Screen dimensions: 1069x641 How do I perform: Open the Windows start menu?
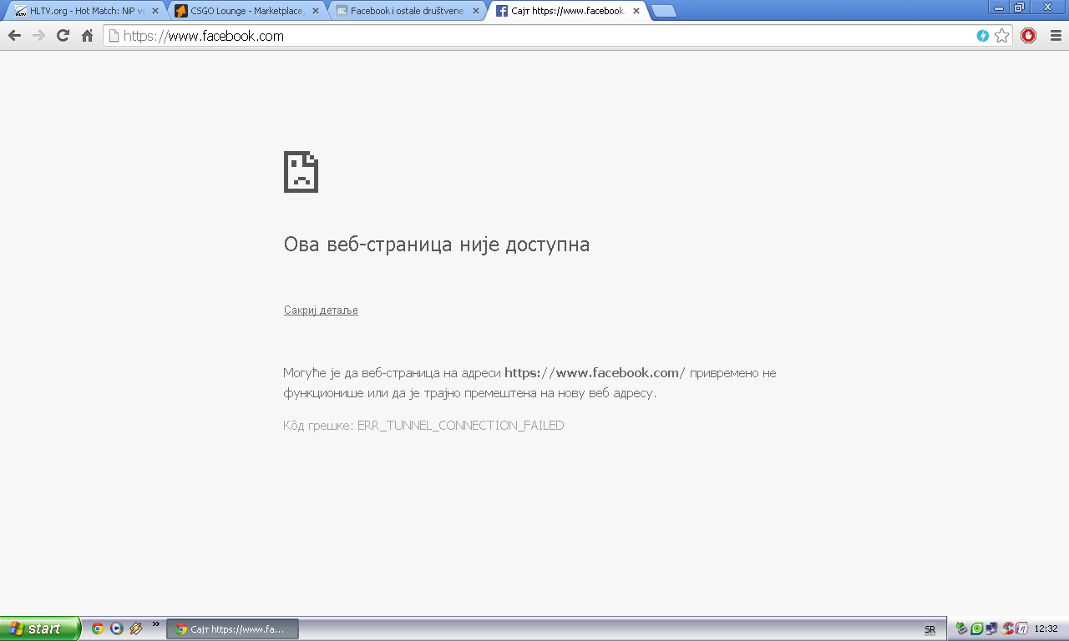pyautogui.click(x=39, y=628)
